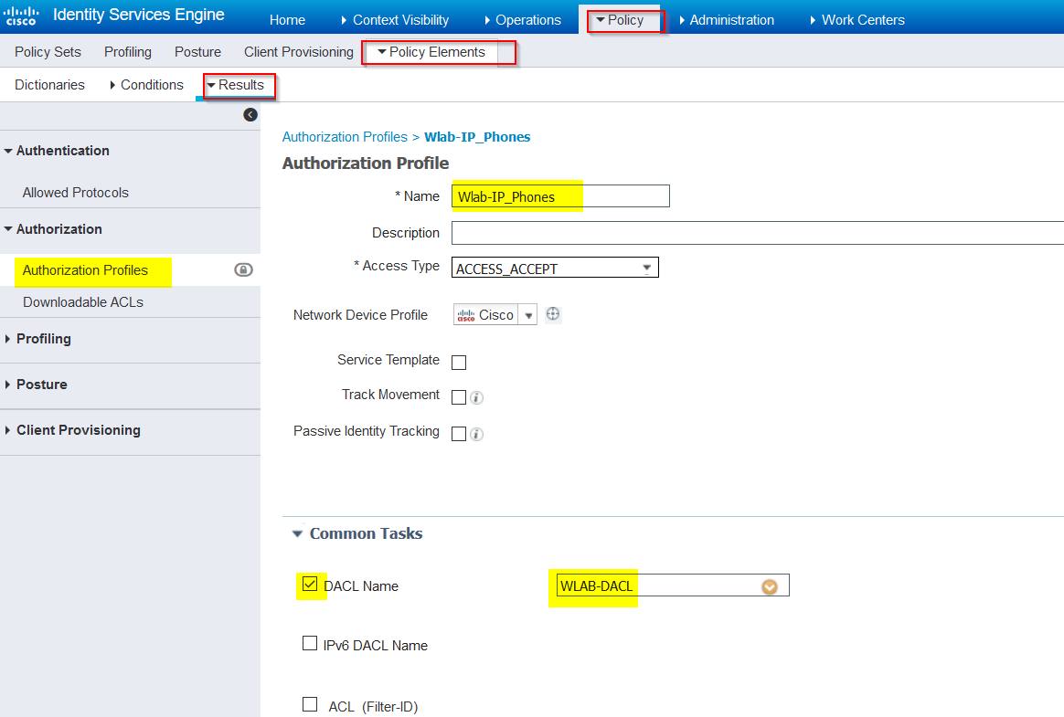Uncheck the DACL Name checkbox
Screen dimensions: 1064x717
point(310,584)
